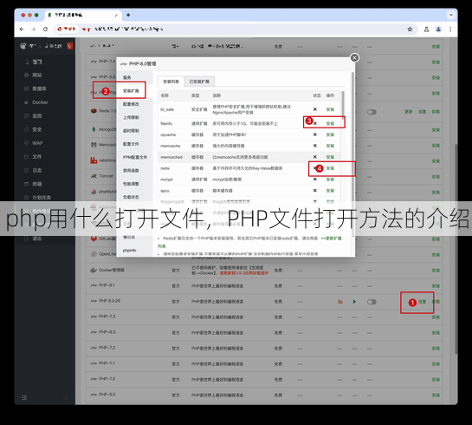This screenshot has height=425, width=472.
Task: Close the PHP-8.0管理 dialog with X
Action: (354, 57)
